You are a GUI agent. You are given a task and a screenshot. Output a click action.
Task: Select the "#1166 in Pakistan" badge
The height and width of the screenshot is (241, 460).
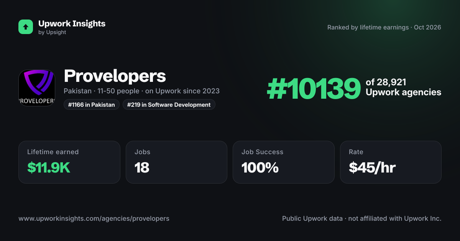(92, 104)
